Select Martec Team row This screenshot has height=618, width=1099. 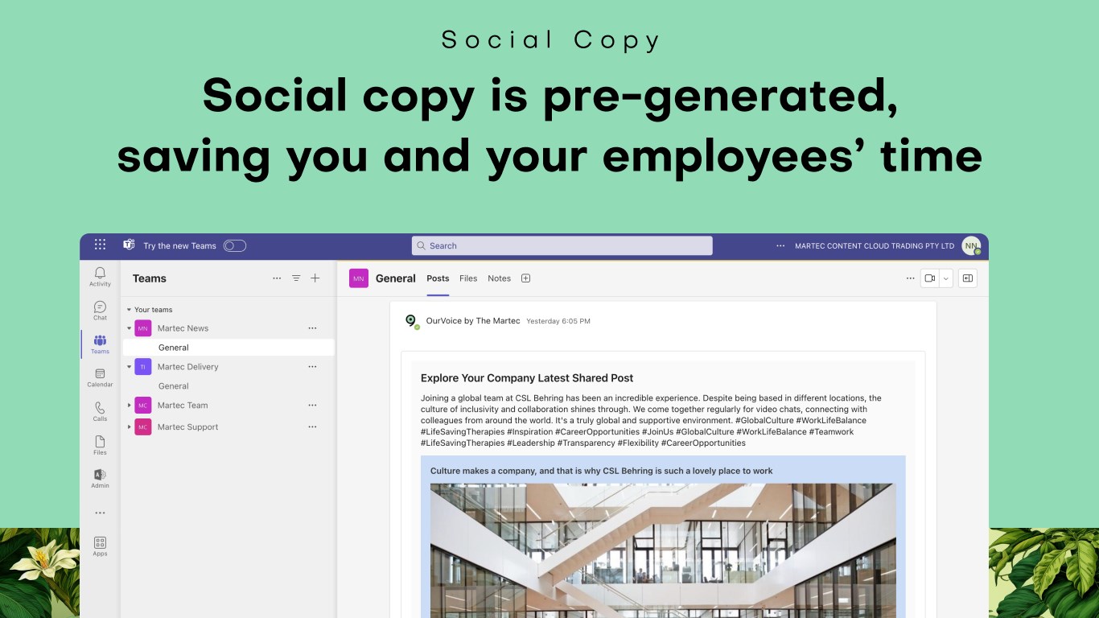tap(228, 406)
